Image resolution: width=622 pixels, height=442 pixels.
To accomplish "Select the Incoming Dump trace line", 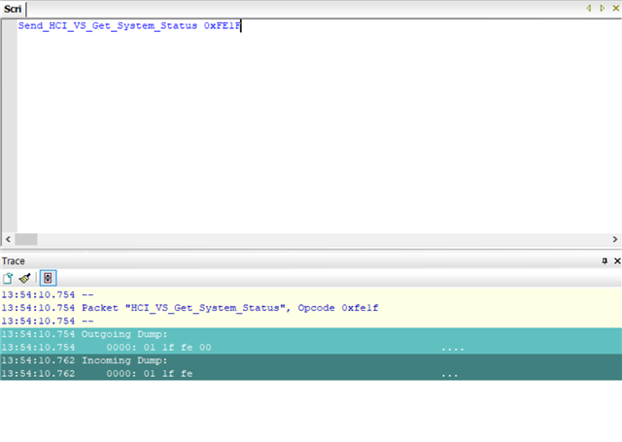I will point(311,360).
